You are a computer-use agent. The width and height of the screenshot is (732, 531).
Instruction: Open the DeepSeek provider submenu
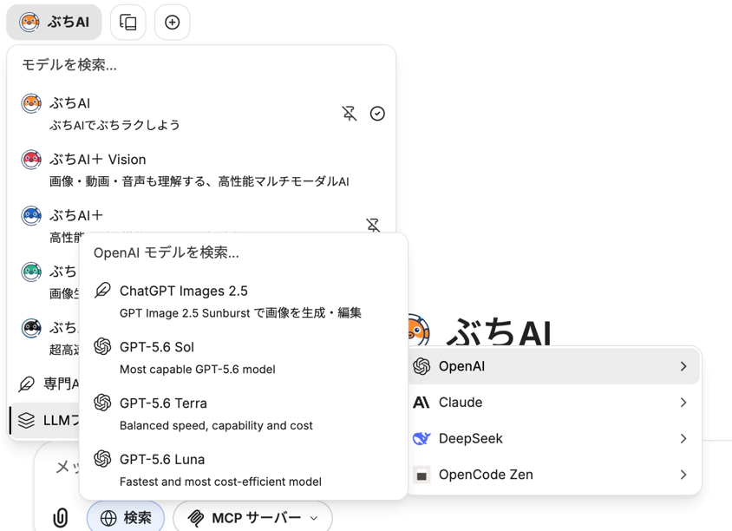pyautogui.click(x=554, y=438)
